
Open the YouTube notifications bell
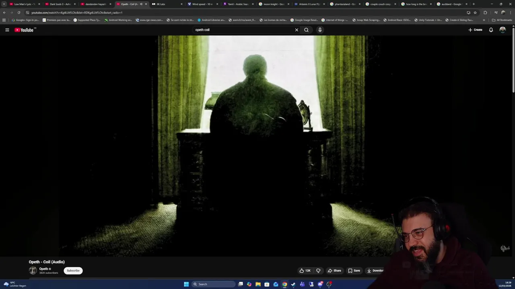click(491, 30)
